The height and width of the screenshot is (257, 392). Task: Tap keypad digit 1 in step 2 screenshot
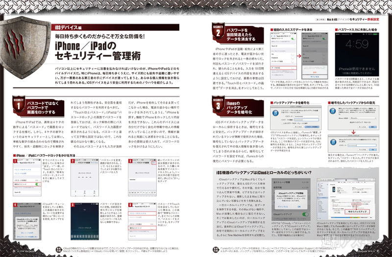coord(75,192)
